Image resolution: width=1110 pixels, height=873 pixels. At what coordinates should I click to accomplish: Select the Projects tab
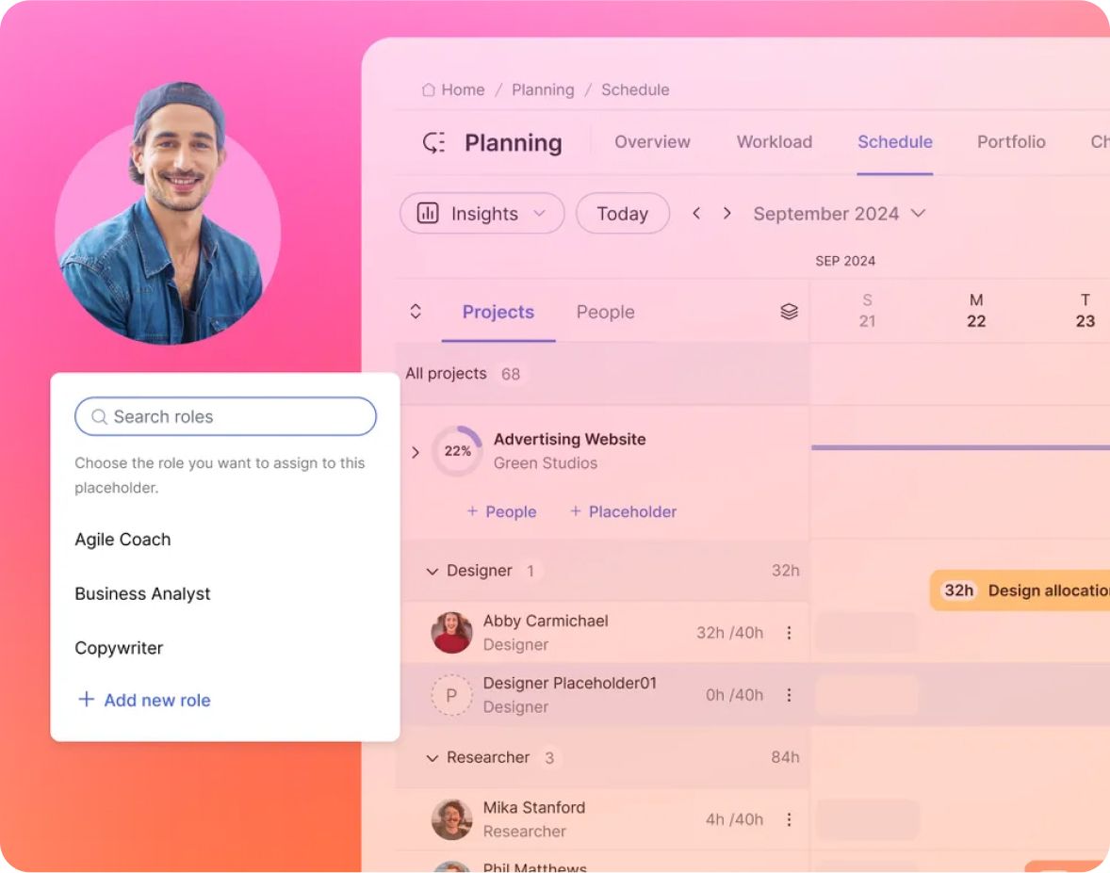[x=498, y=312]
